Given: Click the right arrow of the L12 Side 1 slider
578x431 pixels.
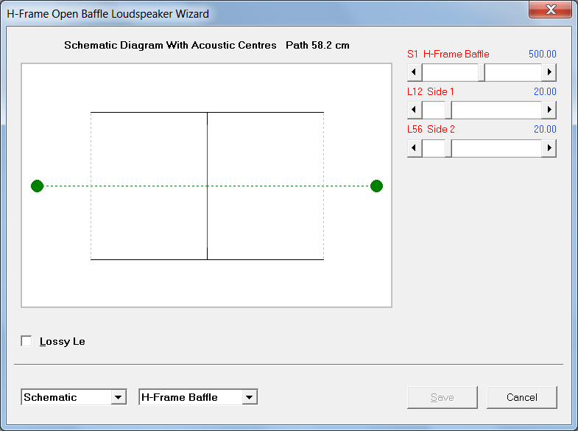Looking at the screenshot, I should click(549, 110).
